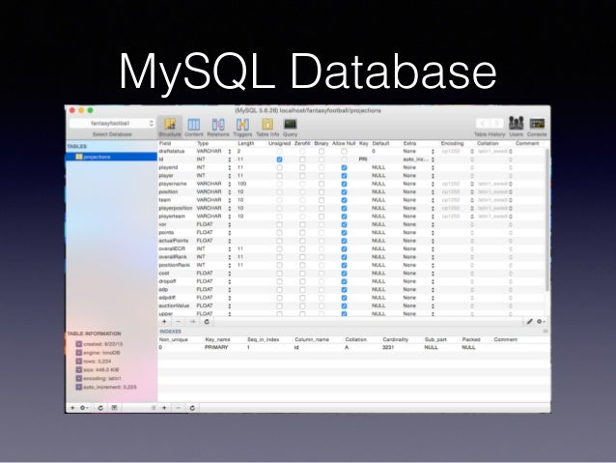Go back in Table History
Screen dimensions: 616x463
(483, 124)
